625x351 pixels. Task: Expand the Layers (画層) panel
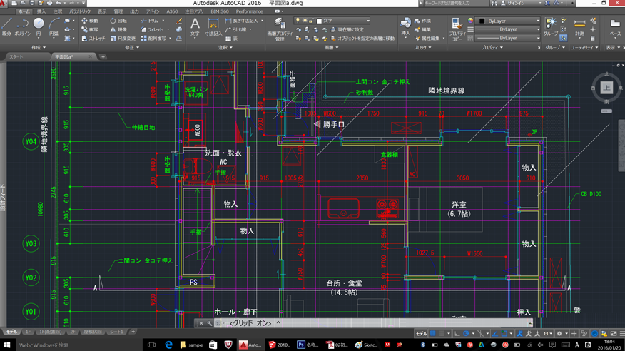331,47
